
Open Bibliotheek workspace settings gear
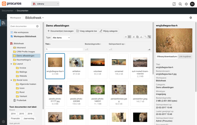click(191, 18)
